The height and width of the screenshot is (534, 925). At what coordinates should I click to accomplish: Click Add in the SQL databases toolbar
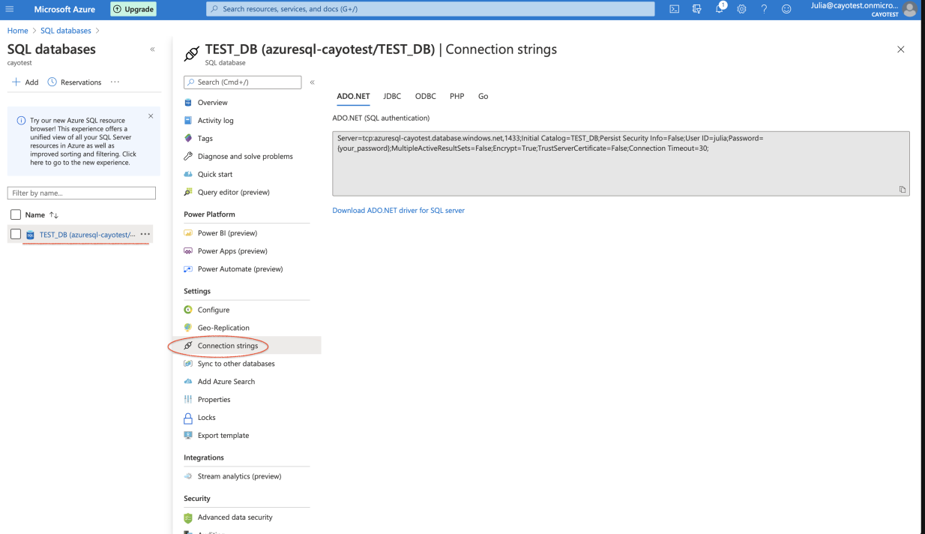[x=25, y=82]
